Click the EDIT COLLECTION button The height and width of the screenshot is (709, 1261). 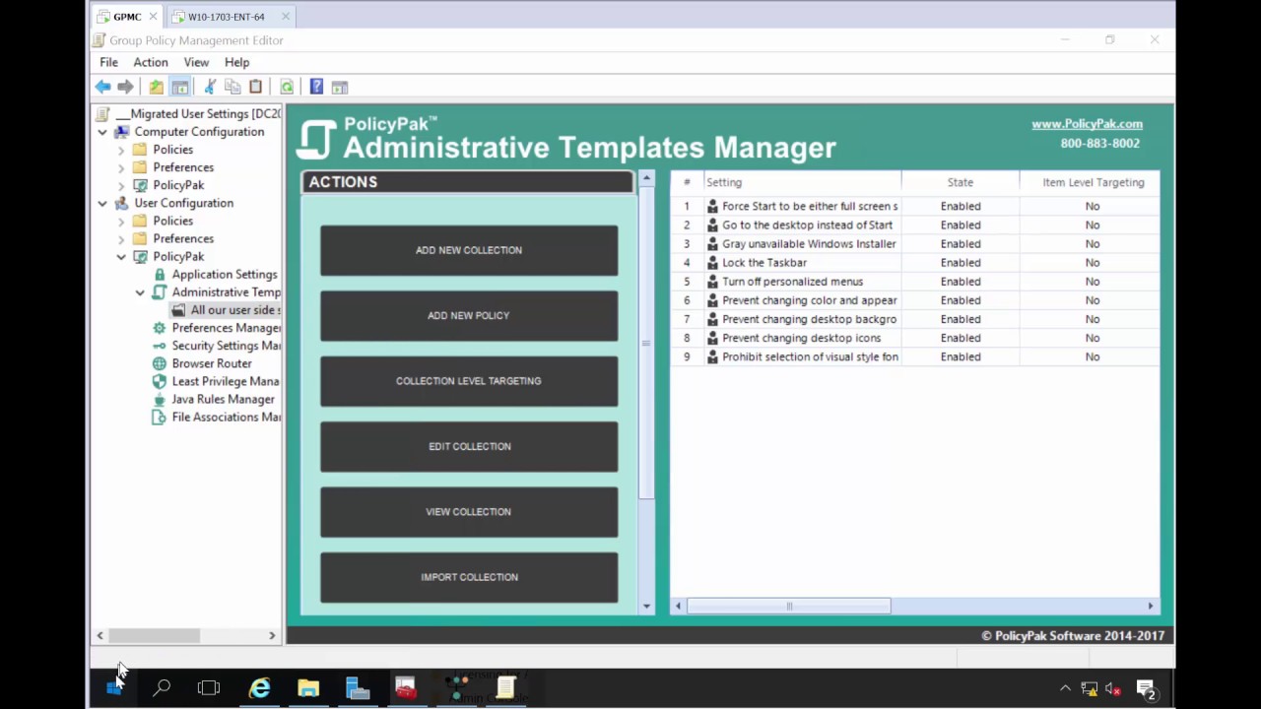[469, 446]
